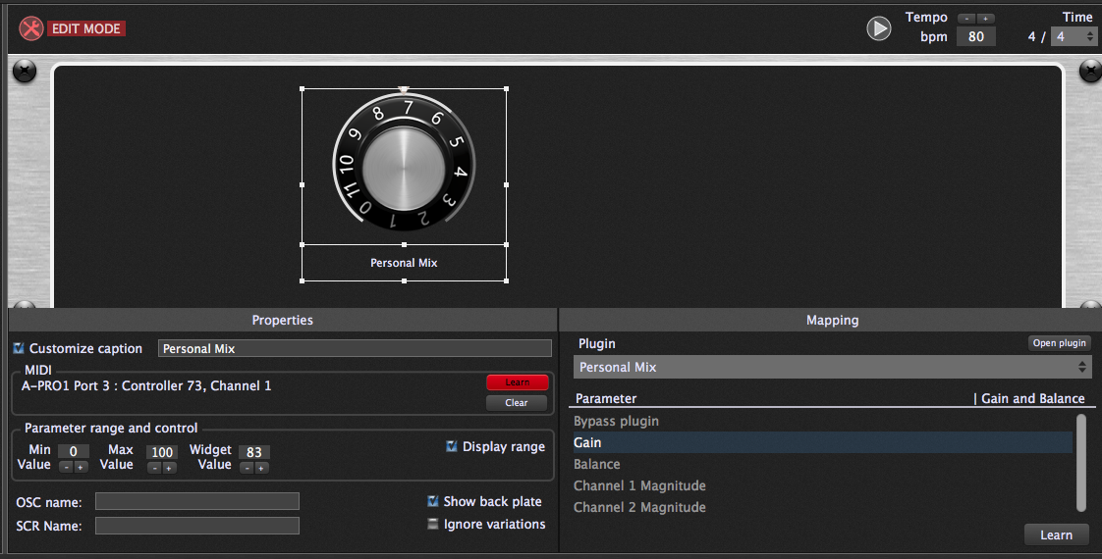Click the MIDI assignment text A-PRO1 Port 3
The width and height of the screenshot is (1102, 559).
click(146, 385)
